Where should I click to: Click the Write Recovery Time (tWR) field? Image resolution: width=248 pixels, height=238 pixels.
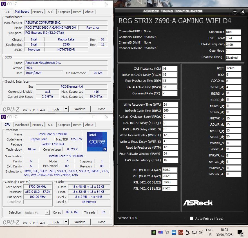171,105
